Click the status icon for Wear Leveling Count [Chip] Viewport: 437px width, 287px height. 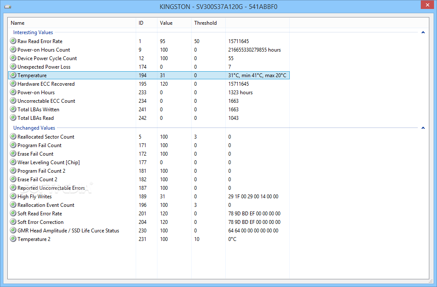coord(13,162)
